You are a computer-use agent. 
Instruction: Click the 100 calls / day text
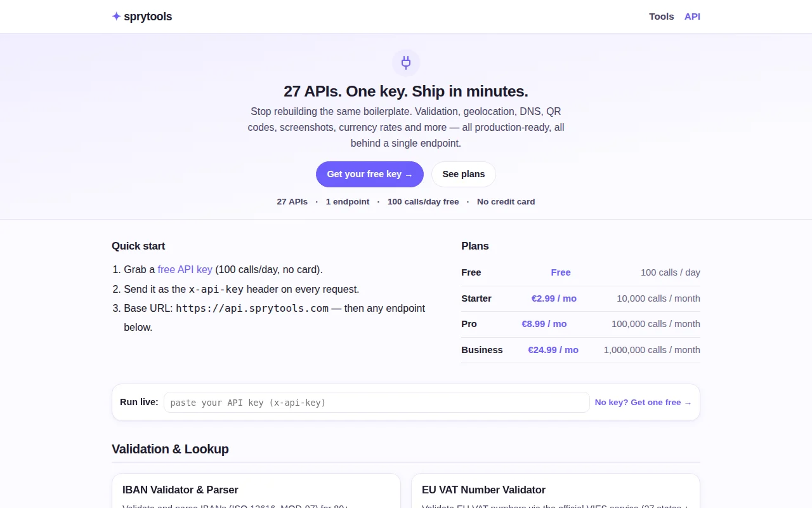coord(671,272)
